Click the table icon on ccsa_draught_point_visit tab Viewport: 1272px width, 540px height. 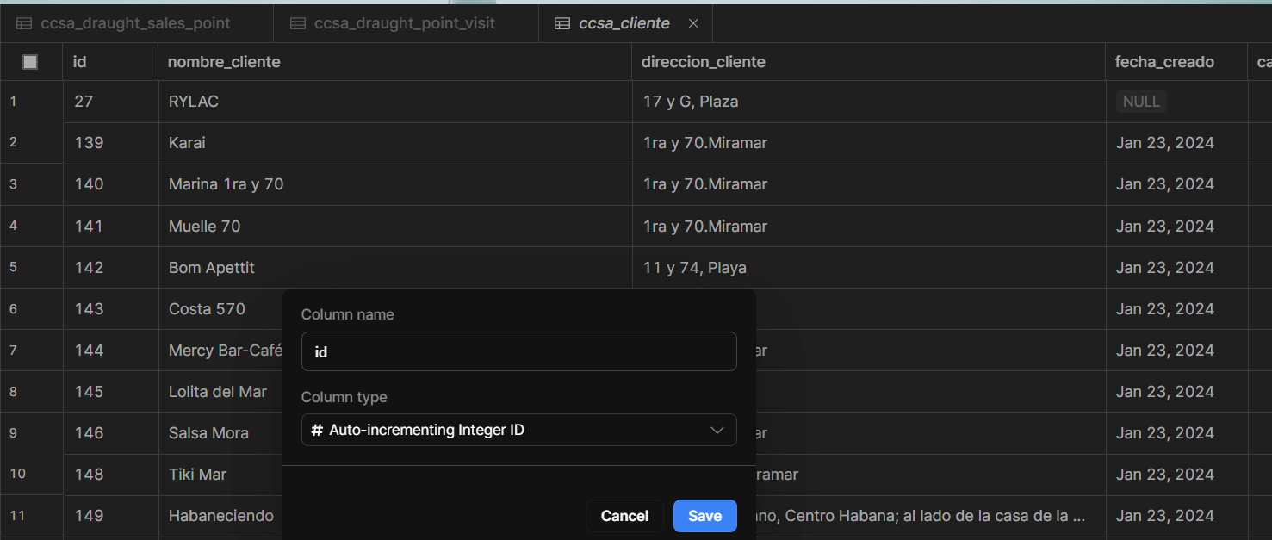(x=298, y=23)
